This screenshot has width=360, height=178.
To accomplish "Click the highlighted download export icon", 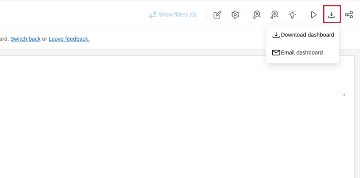I will coord(331,15).
